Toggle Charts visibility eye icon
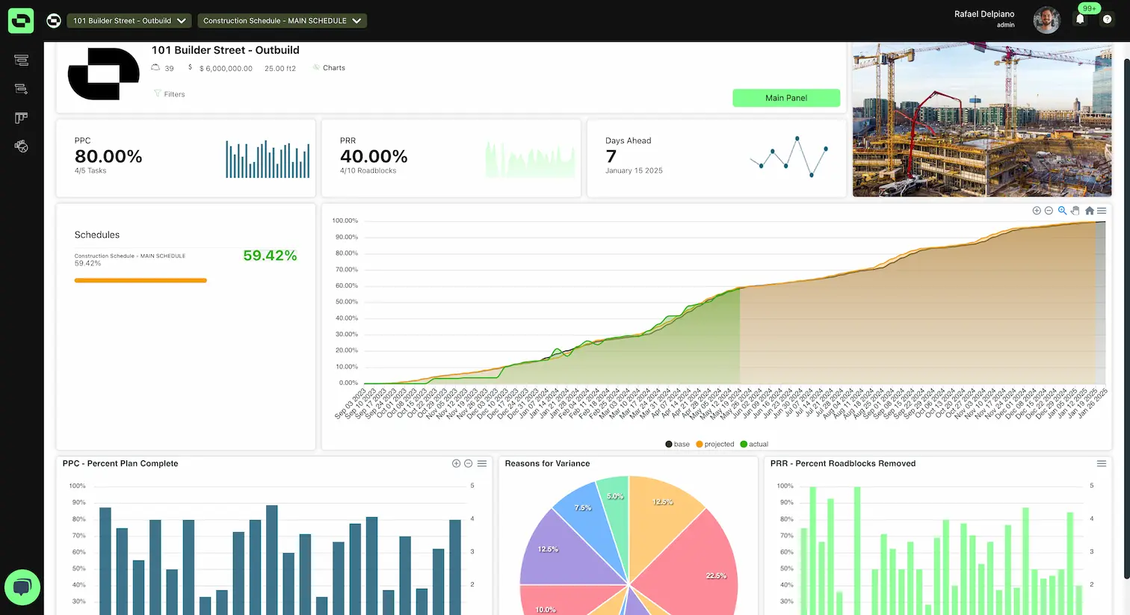 point(316,67)
